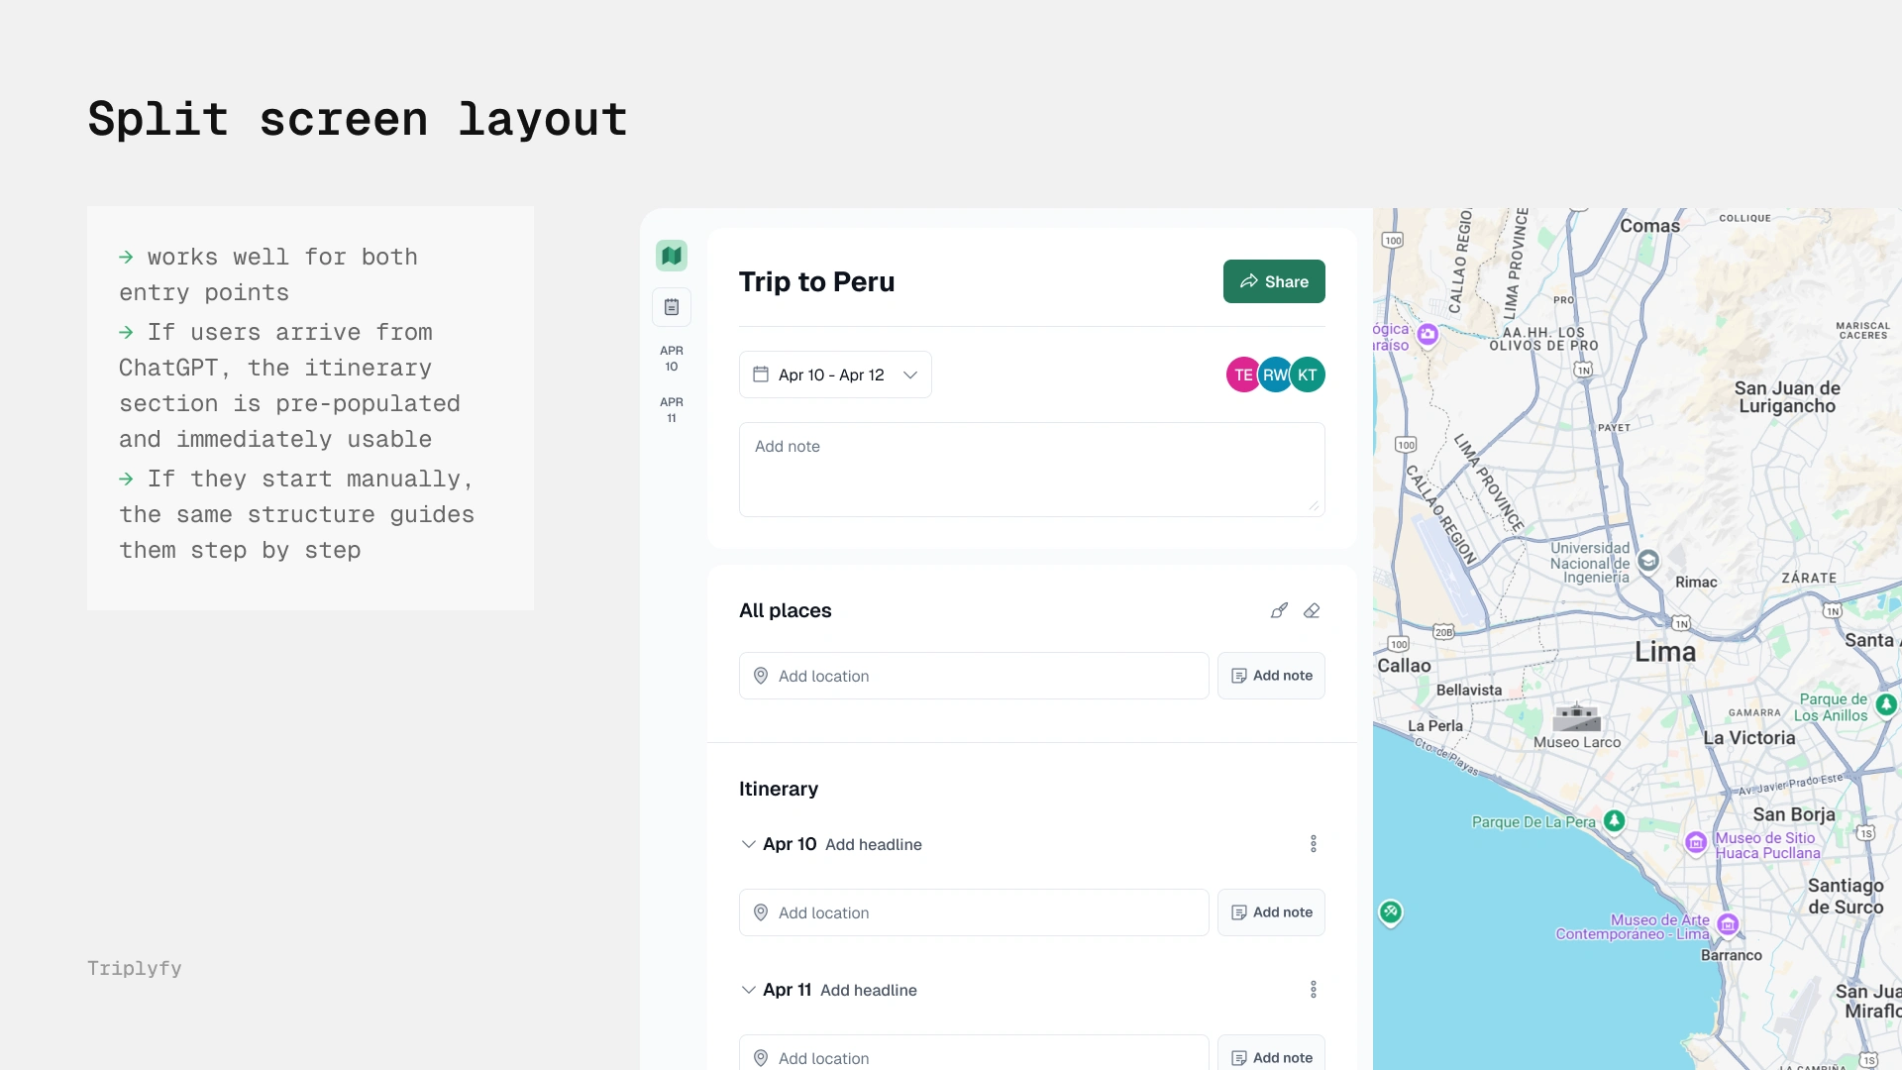This screenshot has height=1070, width=1902.
Task: Collapse the Apr 11 itinerary day
Action: point(749,990)
